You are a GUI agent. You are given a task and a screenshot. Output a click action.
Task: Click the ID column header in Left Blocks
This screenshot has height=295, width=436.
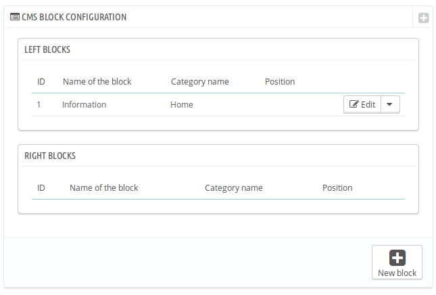tap(41, 82)
